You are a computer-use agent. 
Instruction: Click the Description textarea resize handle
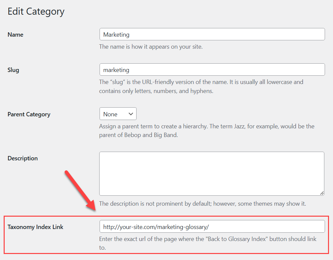(322, 193)
